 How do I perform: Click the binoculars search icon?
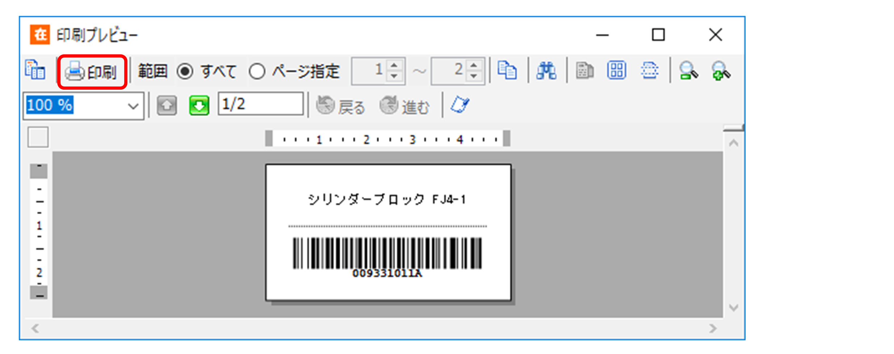[x=546, y=70]
